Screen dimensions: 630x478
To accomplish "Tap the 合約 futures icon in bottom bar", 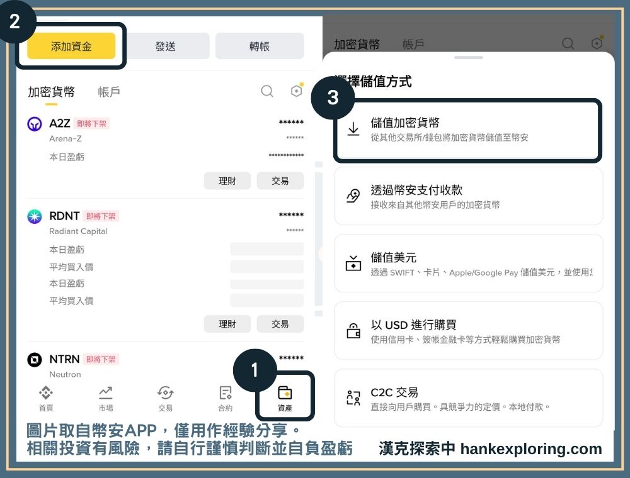I will [225, 396].
